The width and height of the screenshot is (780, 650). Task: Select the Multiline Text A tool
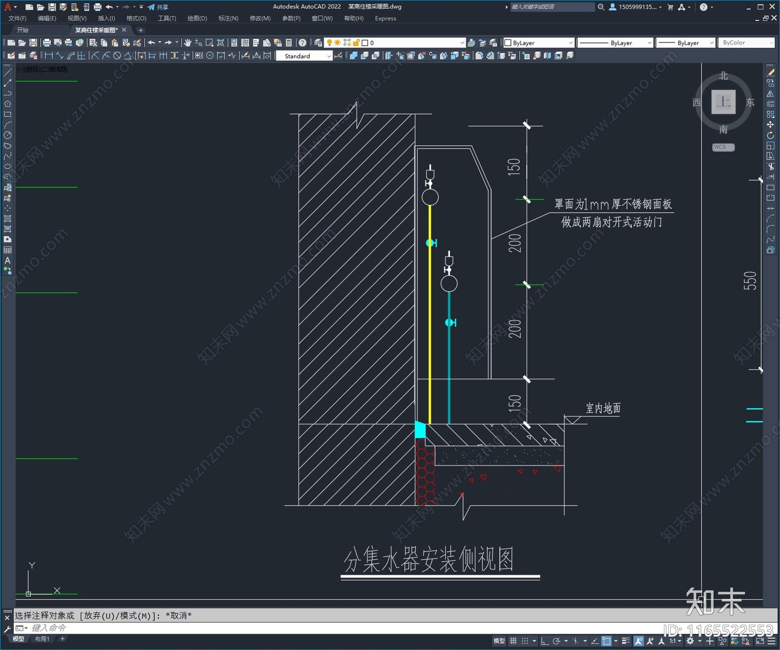[7, 260]
